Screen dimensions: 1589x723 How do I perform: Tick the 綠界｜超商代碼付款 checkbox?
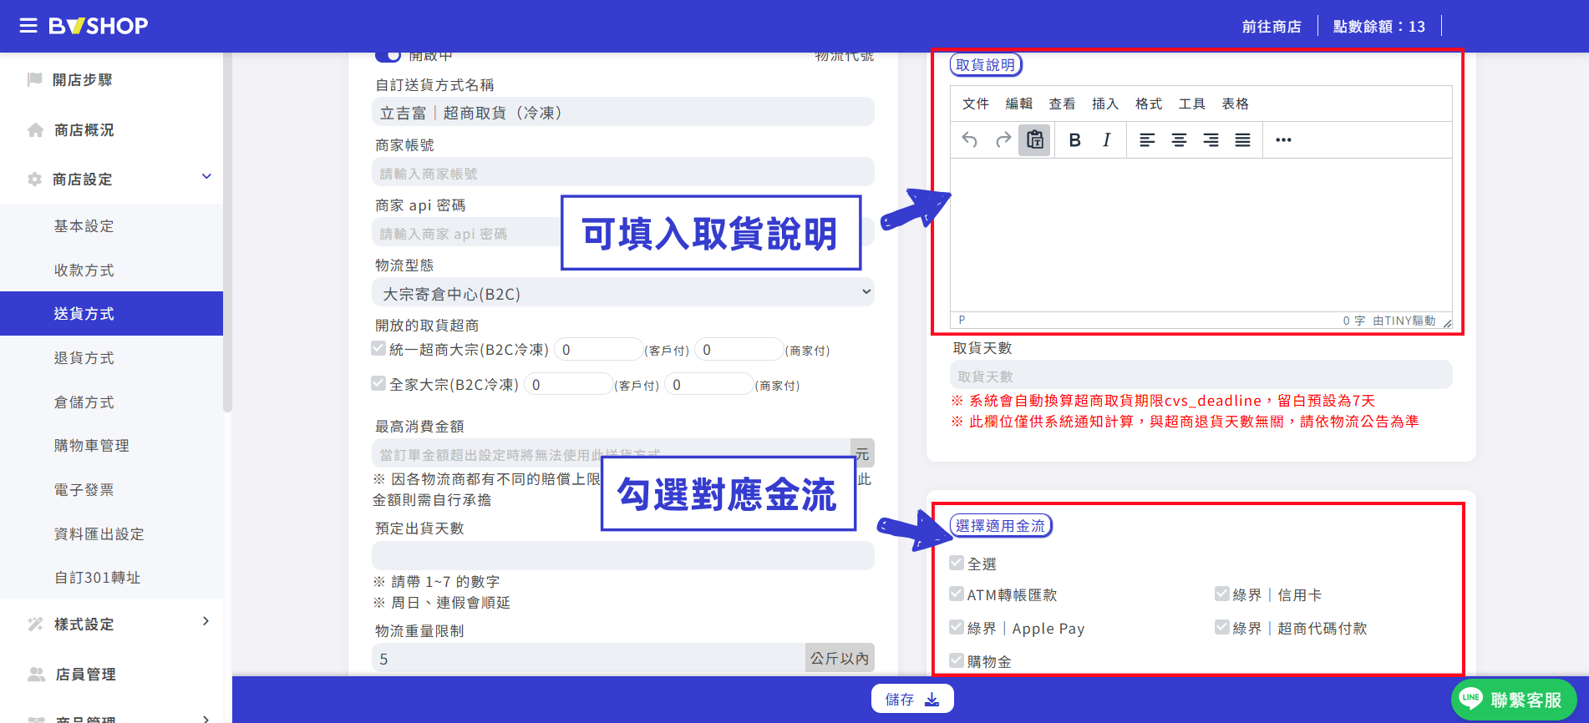coord(1222,627)
